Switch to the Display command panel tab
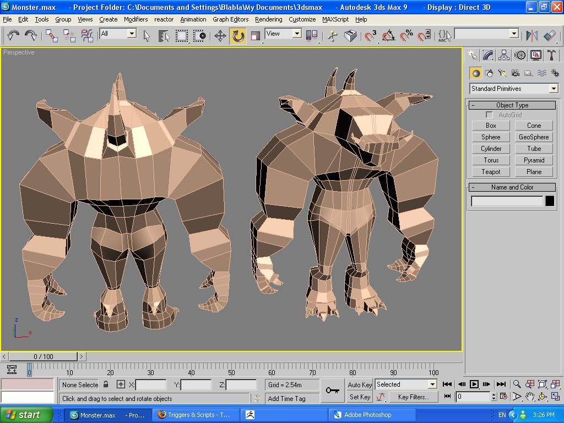The image size is (564, 423). [x=535, y=55]
